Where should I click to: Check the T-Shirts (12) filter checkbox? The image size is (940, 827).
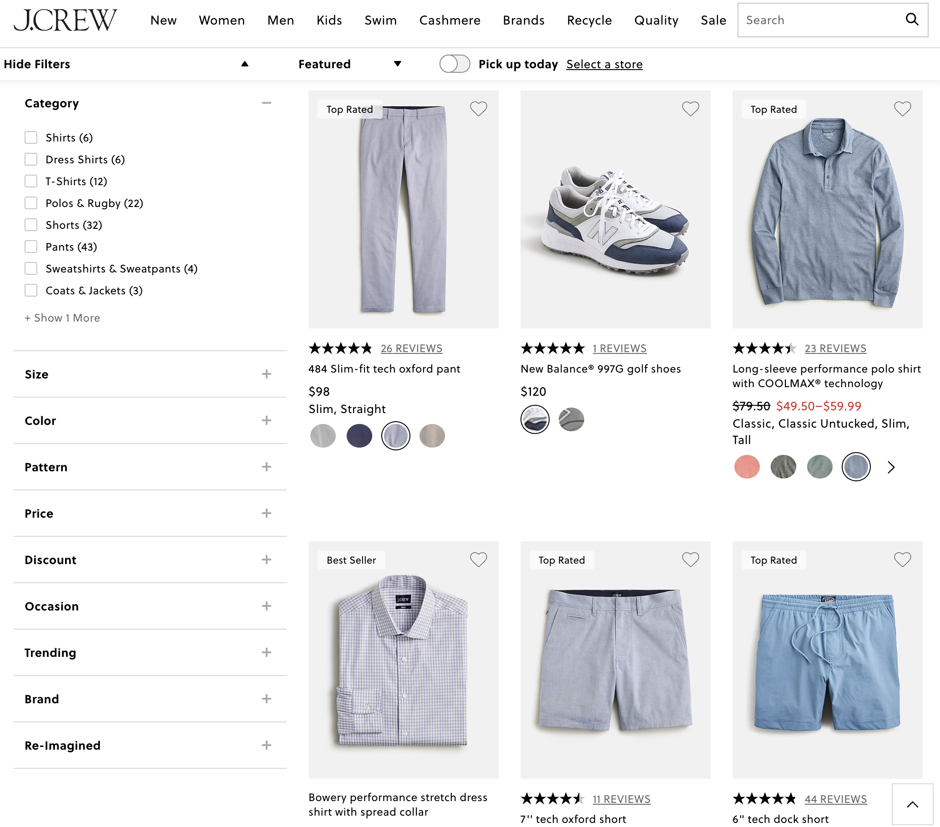pos(31,181)
